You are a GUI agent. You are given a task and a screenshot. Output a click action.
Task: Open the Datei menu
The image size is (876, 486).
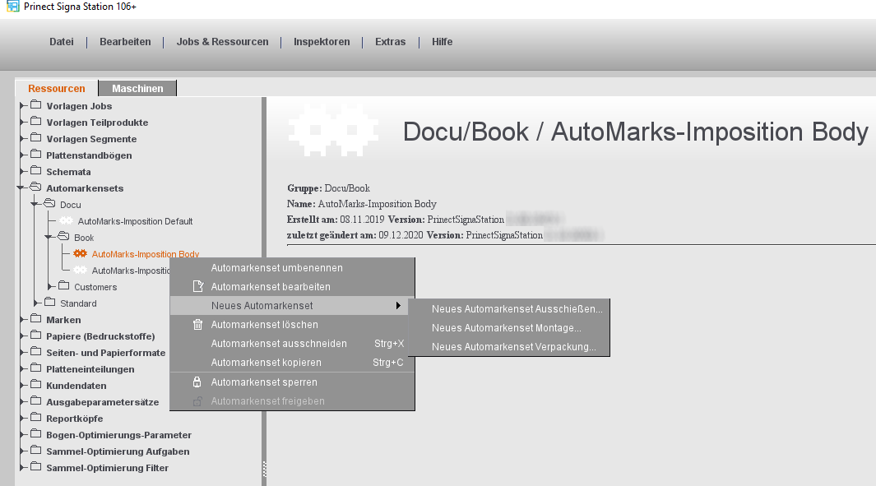pyautogui.click(x=62, y=42)
